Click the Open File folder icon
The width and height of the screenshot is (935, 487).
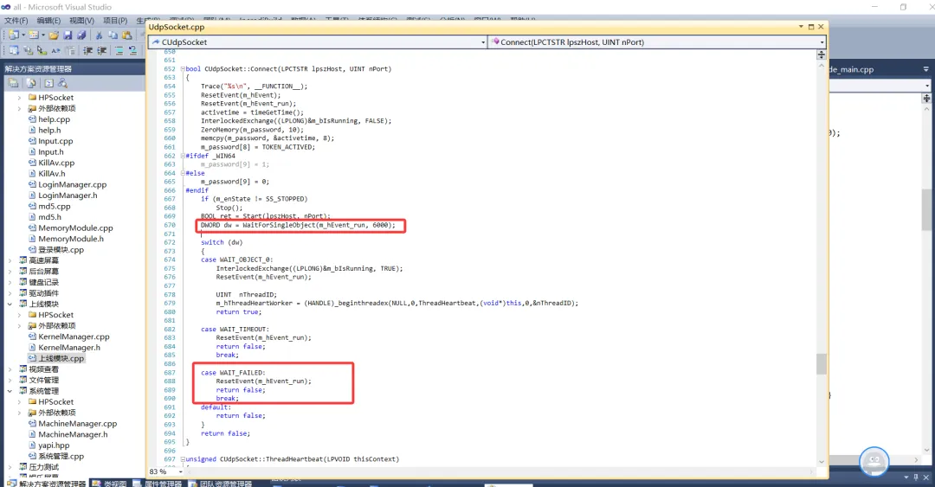[54, 35]
